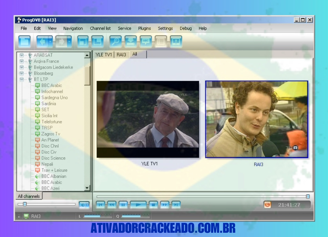Select BBC Albanian radio channel in tree
This screenshot has height=237, width=328.
(x=54, y=176)
